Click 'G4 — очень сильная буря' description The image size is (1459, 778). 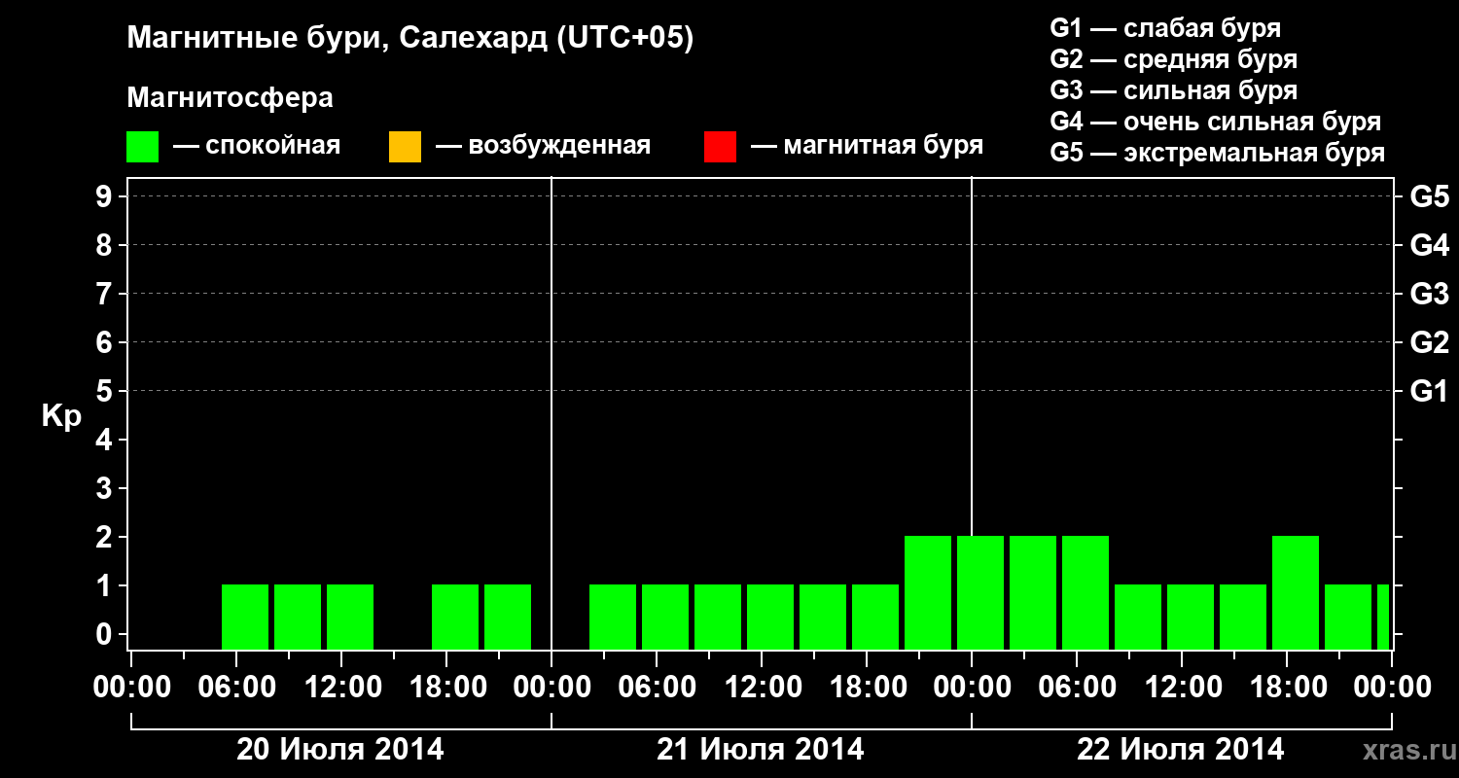pyautogui.click(x=1216, y=122)
